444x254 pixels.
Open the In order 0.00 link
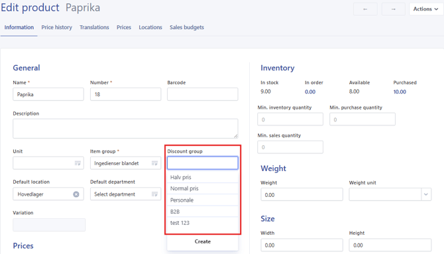tap(310, 92)
